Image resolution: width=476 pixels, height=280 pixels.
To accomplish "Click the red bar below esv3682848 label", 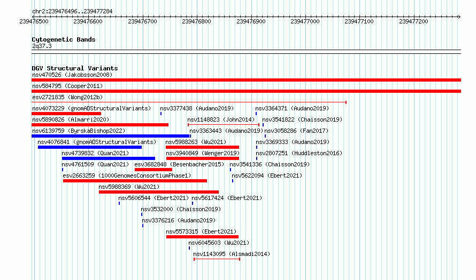I will [x=153, y=170].
